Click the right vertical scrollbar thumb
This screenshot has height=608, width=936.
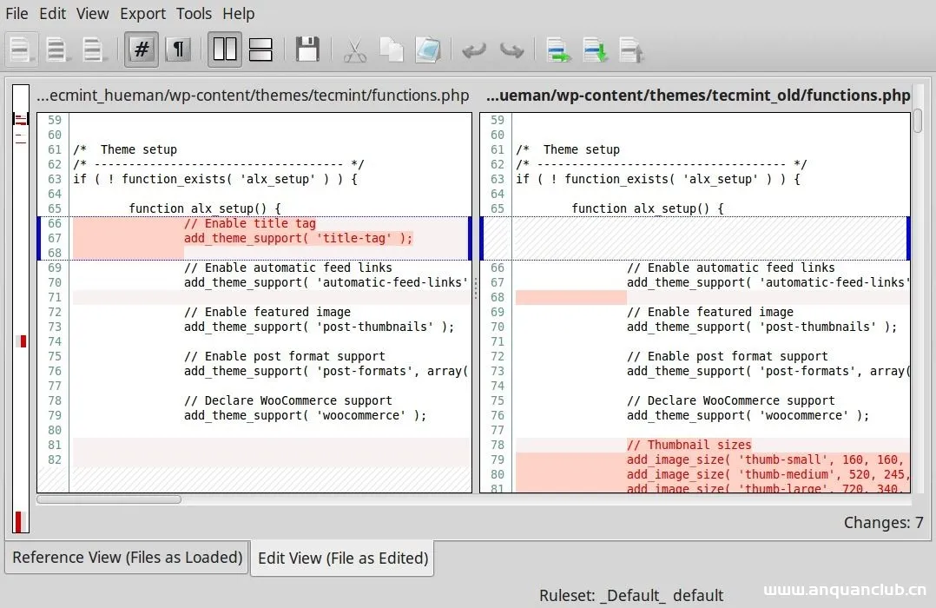pos(918,122)
